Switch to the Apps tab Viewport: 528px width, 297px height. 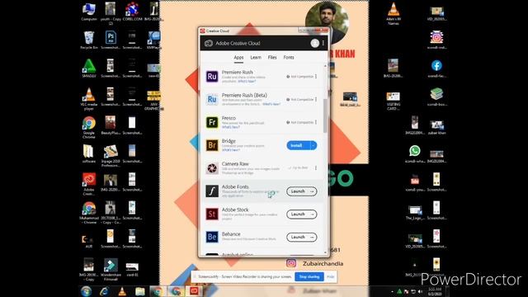coord(238,58)
